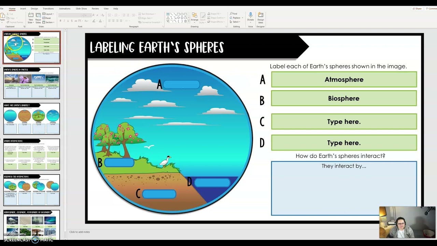Viewport: 437px width, 246px height.
Task: Select the Research the Interactions slide thumbnail
Action: [32, 190]
